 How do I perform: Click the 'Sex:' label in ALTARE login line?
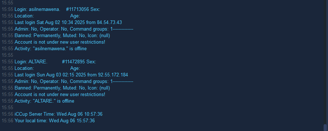click(x=91, y=62)
